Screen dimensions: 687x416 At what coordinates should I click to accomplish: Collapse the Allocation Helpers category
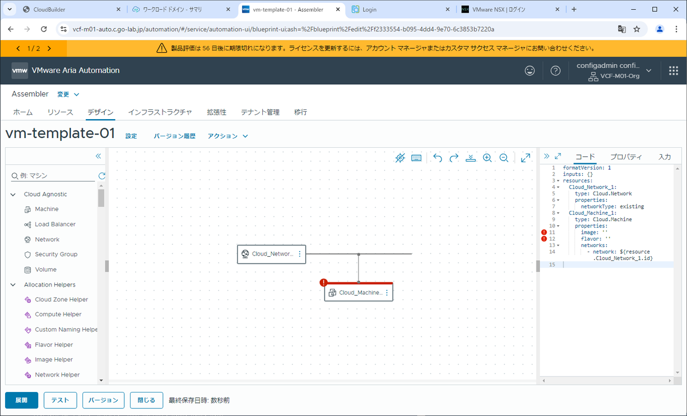(x=13, y=285)
